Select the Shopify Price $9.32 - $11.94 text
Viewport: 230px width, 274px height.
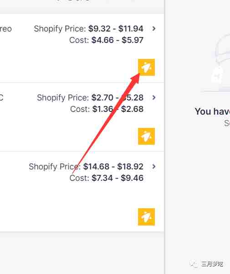(x=88, y=29)
